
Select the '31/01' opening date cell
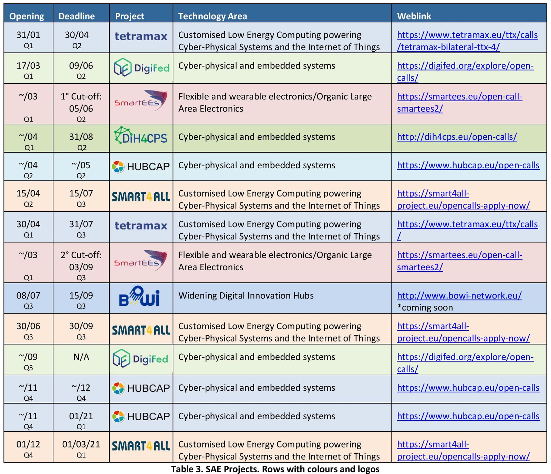pyautogui.click(x=28, y=38)
